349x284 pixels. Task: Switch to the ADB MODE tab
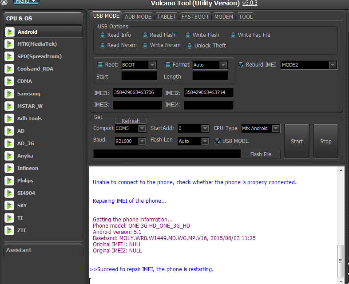coord(138,17)
